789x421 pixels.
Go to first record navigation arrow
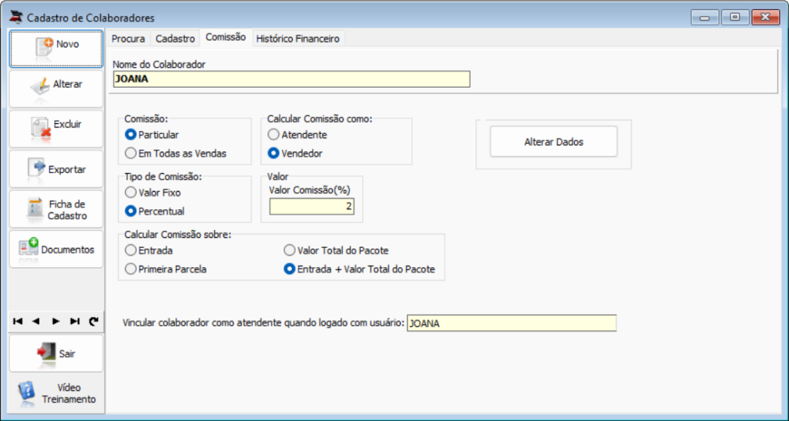pos(18,322)
